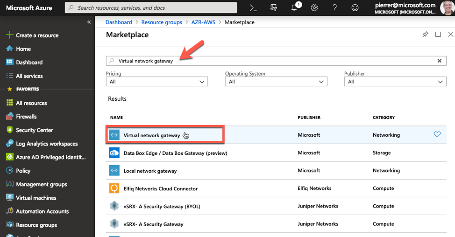The image size is (455, 237).
Task: Maximize the Marketplace blade
Action: point(438,35)
